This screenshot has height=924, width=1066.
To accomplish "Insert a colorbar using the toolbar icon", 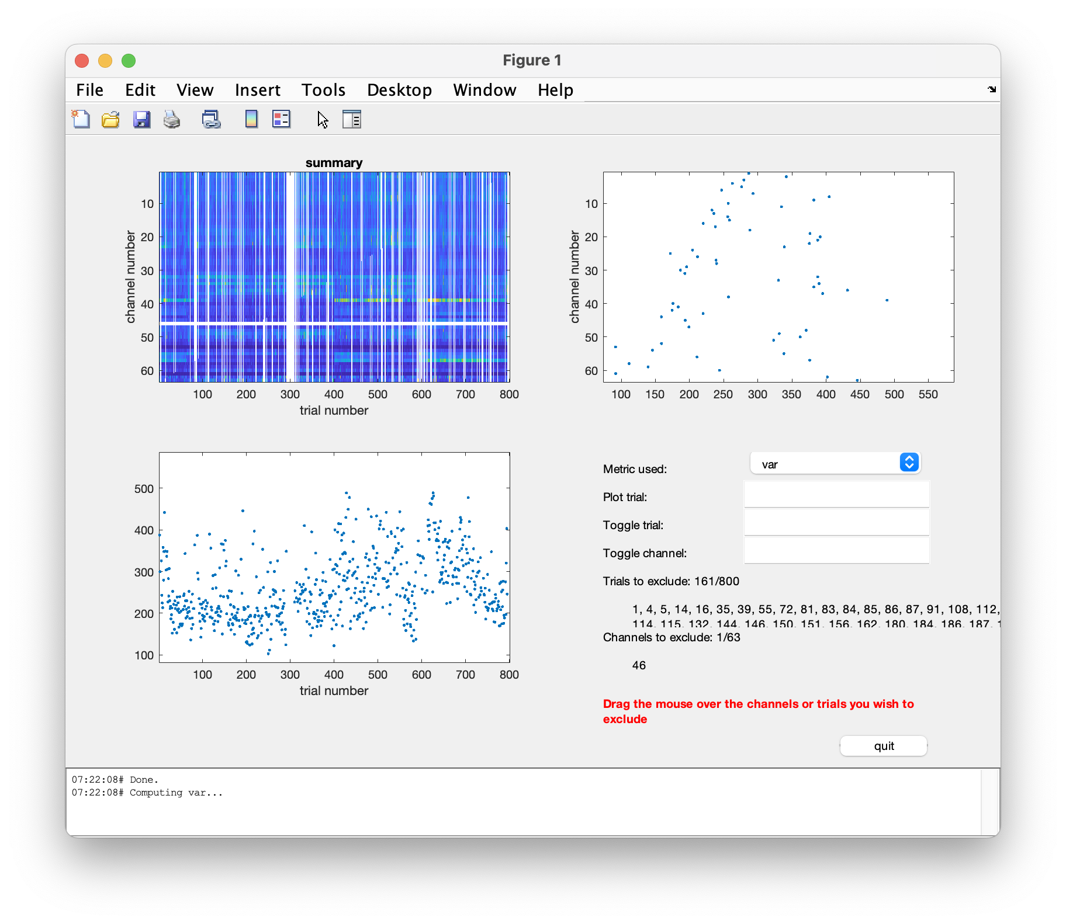I will tap(251, 119).
